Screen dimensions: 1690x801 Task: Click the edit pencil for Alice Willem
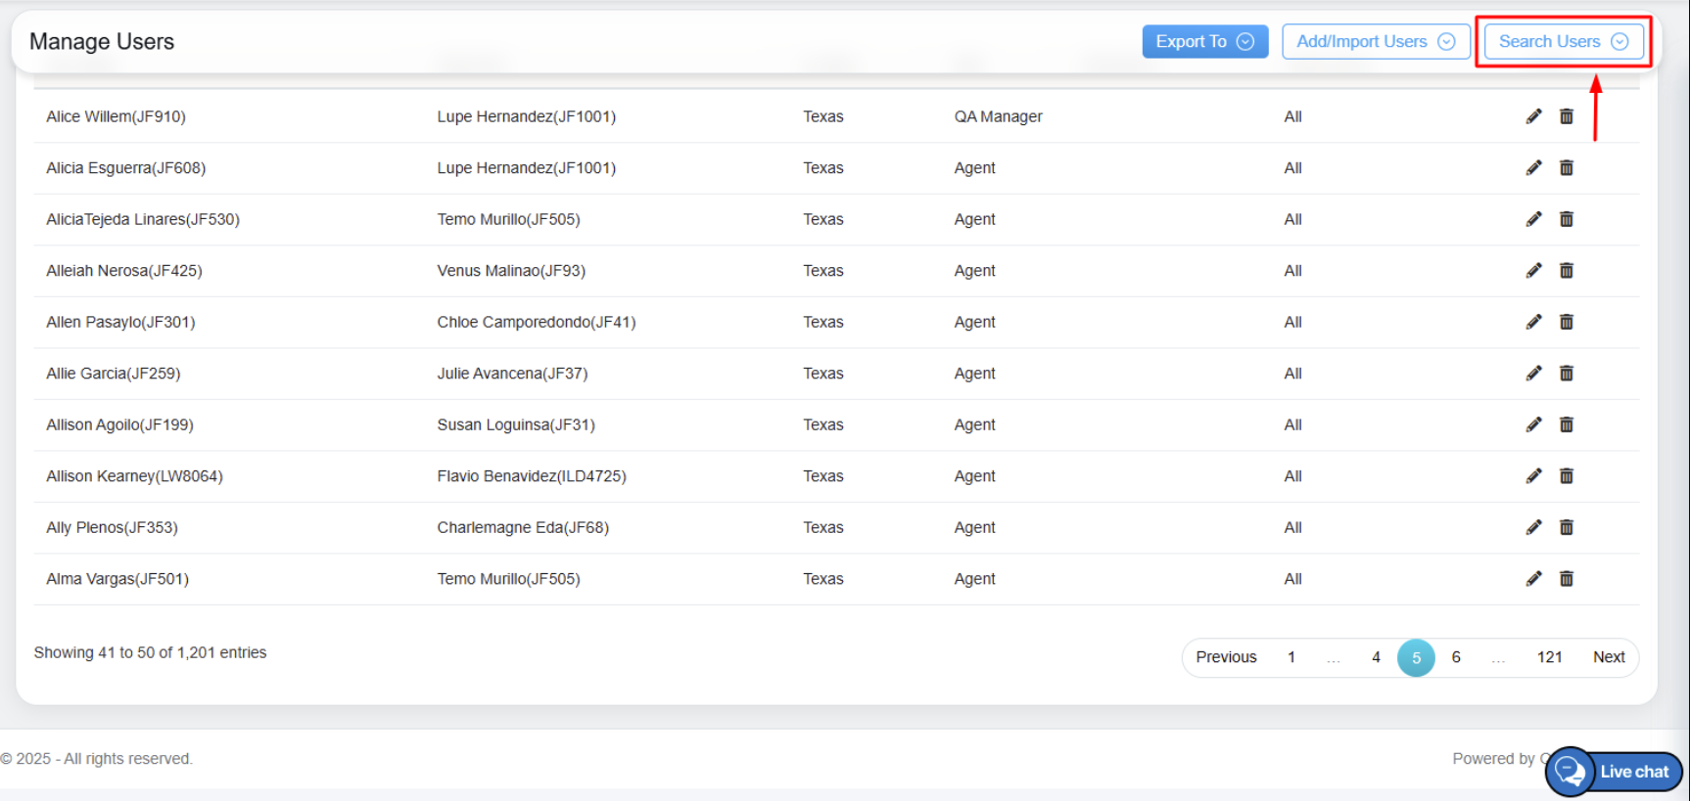(x=1533, y=116)
